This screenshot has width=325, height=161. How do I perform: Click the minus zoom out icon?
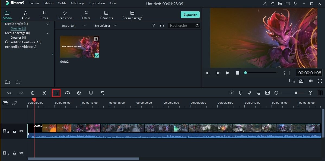[276, 93]
